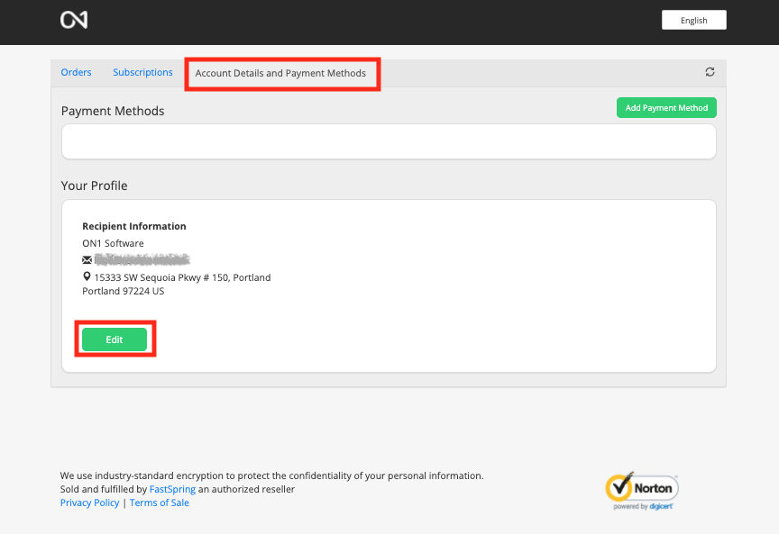779x534 pixels.
Task: Switch to the Orders tab
Action: [76, 72]
